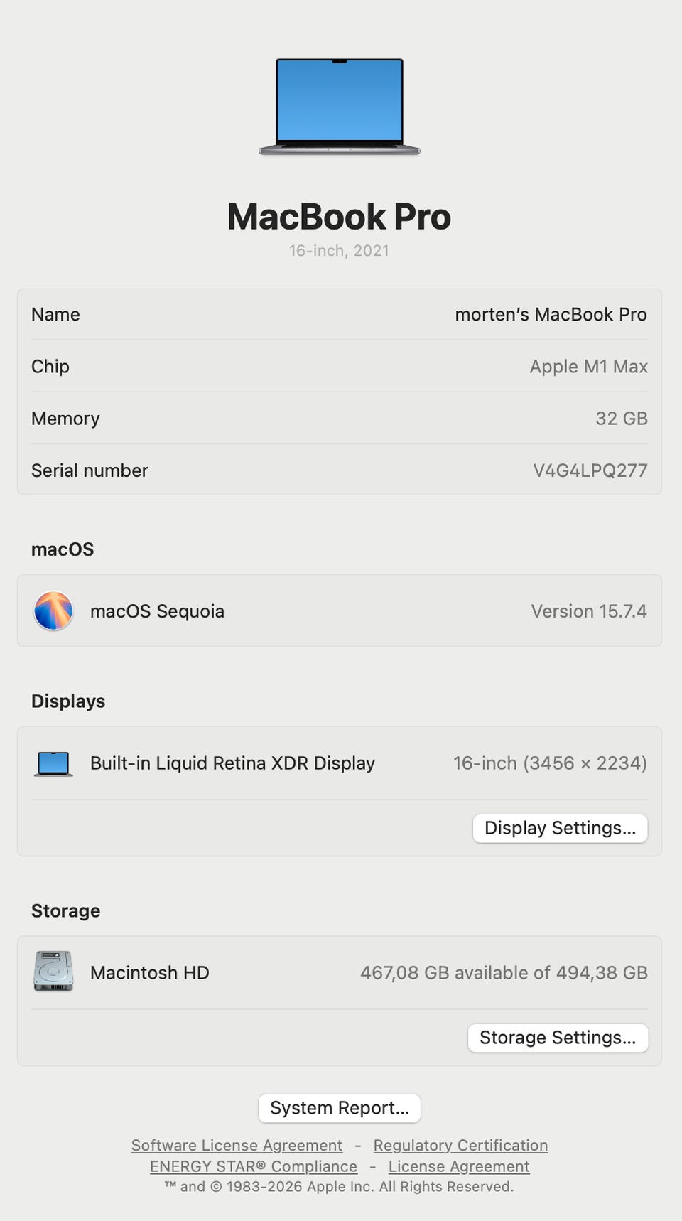This screenshot has width=682, height=1221.
Task: Click the Macintosh HD storage availability text
Action: (x=504, y=972)
